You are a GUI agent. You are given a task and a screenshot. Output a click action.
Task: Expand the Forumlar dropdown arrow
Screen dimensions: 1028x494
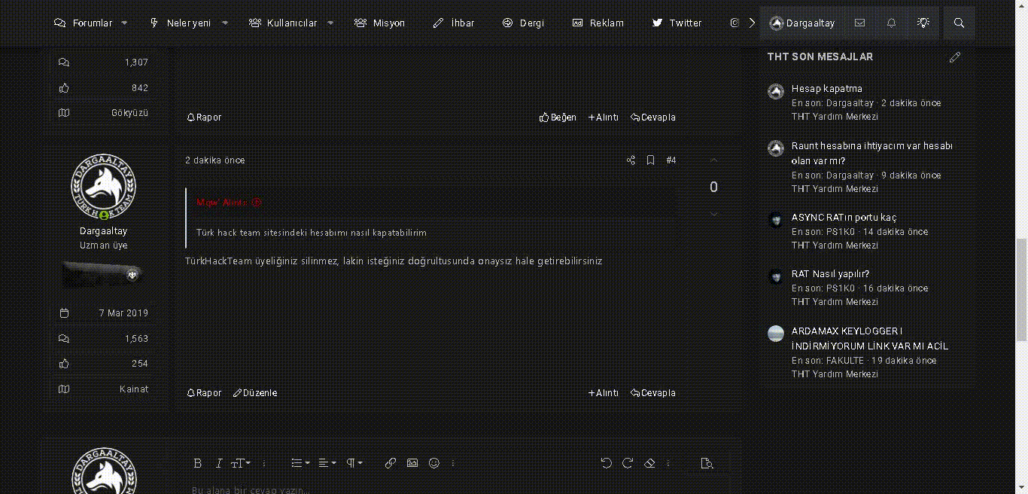(x=124, y=23)
